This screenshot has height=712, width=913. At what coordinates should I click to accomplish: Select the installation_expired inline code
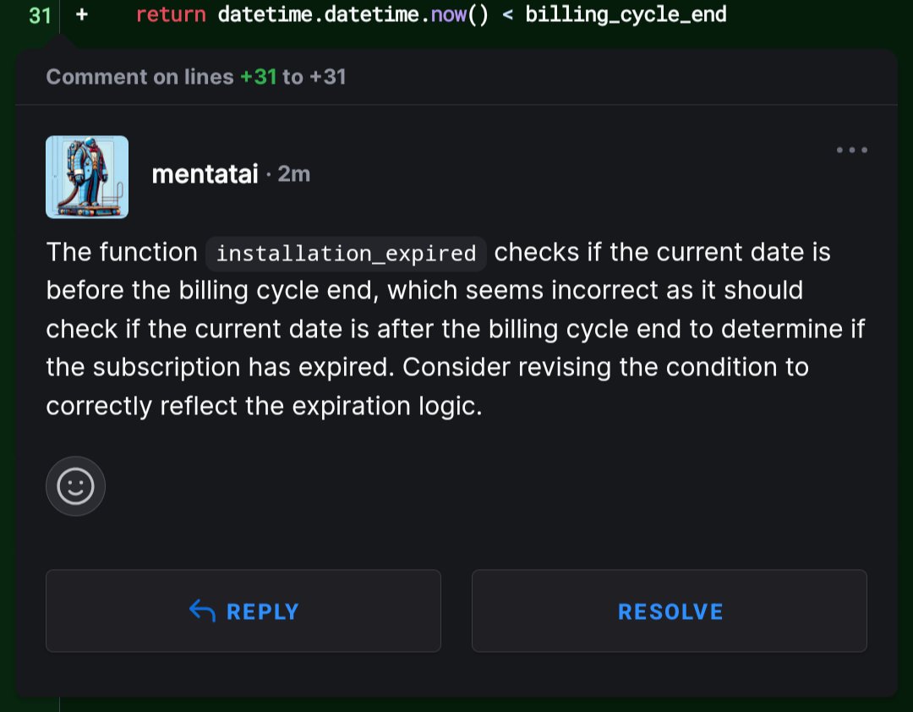[346, 254]
